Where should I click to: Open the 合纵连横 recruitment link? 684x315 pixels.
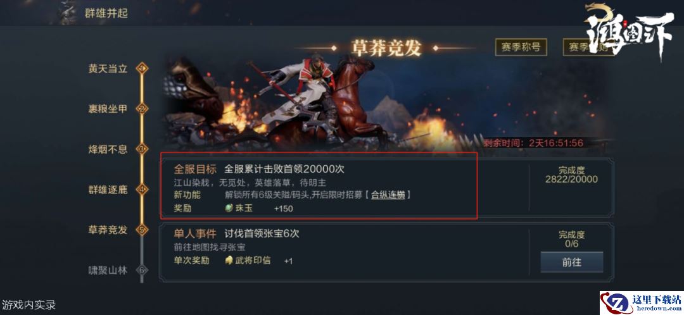388,195
